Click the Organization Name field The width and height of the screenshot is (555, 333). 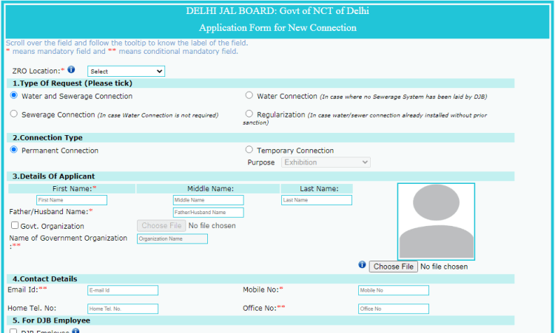[x=172, y=239]
